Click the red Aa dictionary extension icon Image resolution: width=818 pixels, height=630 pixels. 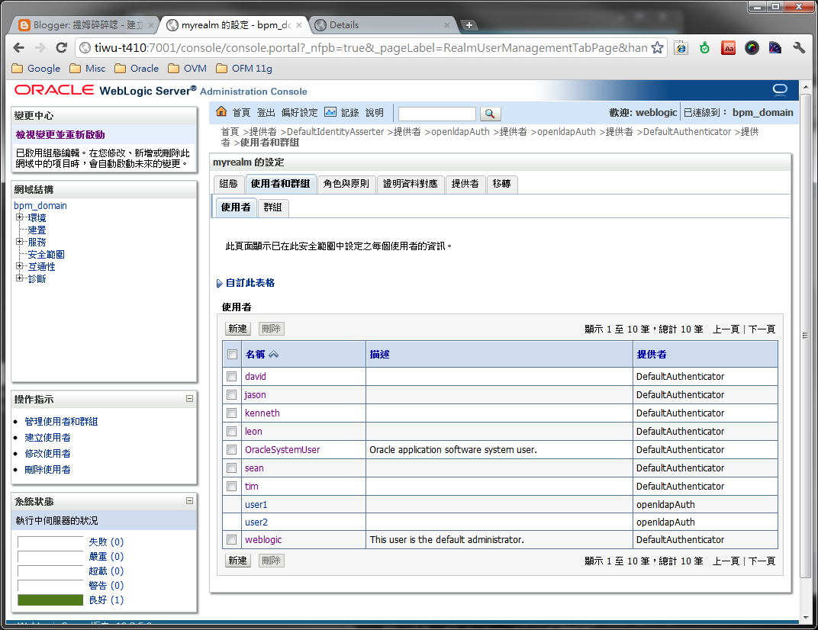point(728,48)
